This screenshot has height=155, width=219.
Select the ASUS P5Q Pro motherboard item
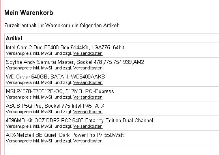pyautogui.click(x=55, y=106)
